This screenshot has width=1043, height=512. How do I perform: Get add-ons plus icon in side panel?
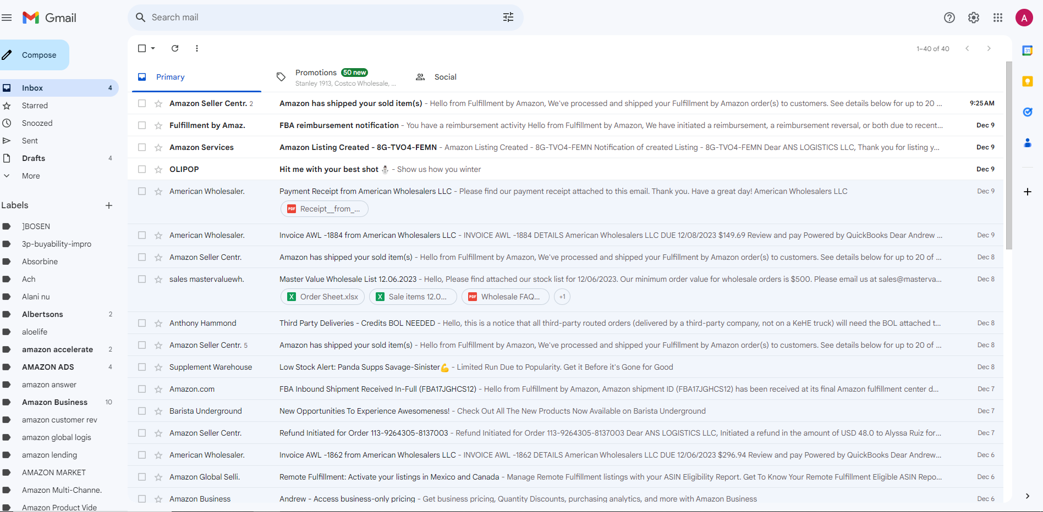click(1027, 192)
